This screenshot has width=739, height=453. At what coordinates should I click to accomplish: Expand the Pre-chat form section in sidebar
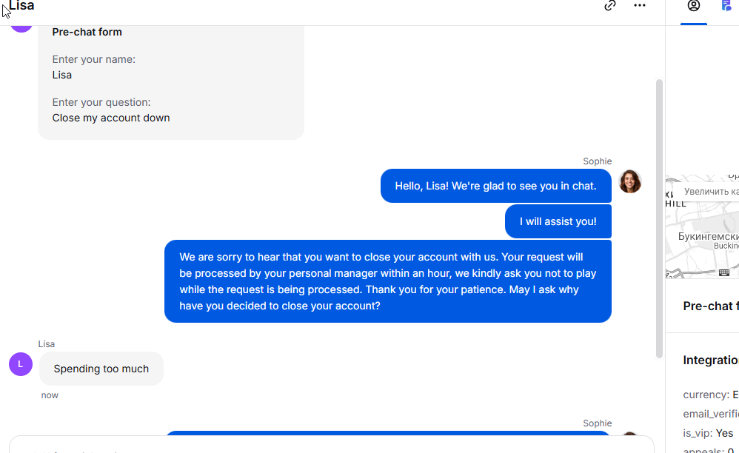(x=709, y=306)
